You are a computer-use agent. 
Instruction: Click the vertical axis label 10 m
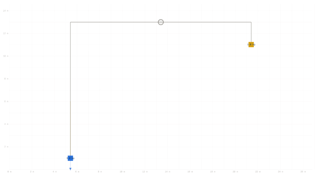click(6, 56)
